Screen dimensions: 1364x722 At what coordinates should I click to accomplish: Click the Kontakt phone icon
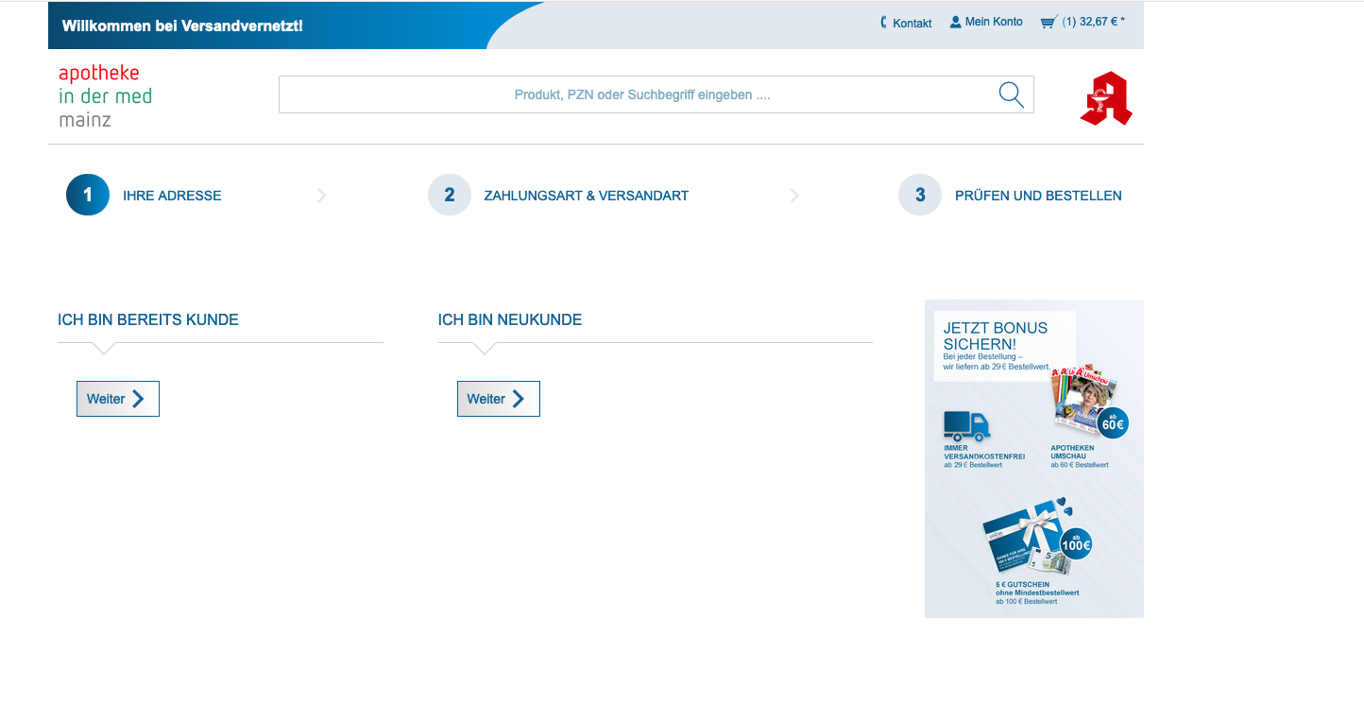[x=884, y=23]
